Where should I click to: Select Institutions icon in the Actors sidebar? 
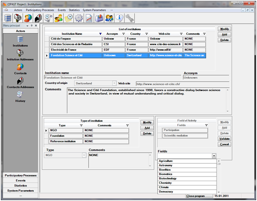(20, 39)
